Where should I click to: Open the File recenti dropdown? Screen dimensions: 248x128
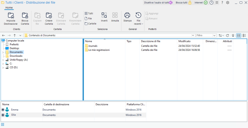point(138,18)
